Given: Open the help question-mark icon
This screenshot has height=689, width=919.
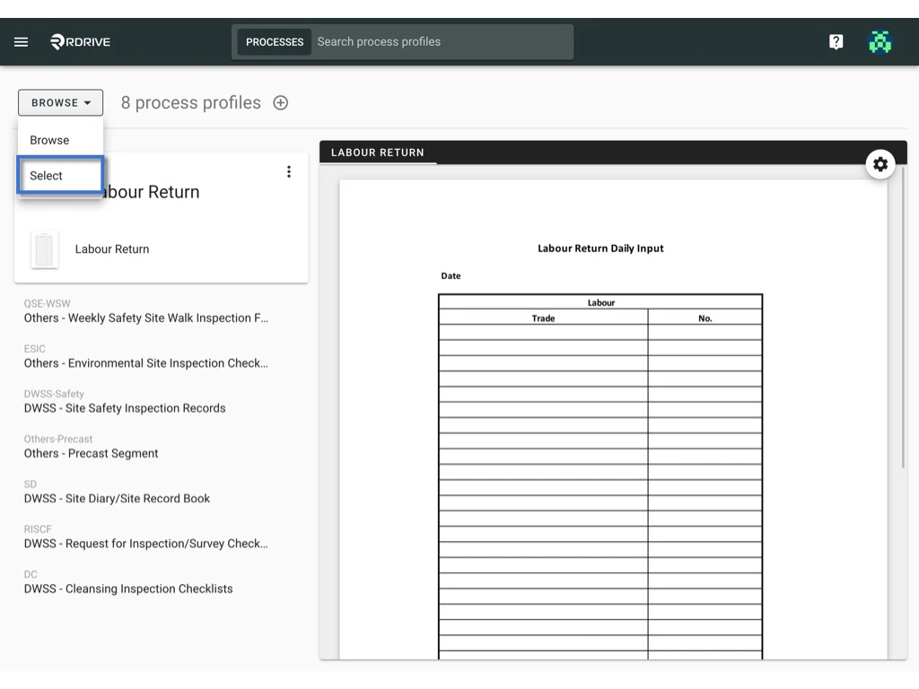Looking at the screenshot, I should click(x=836, y=41).
